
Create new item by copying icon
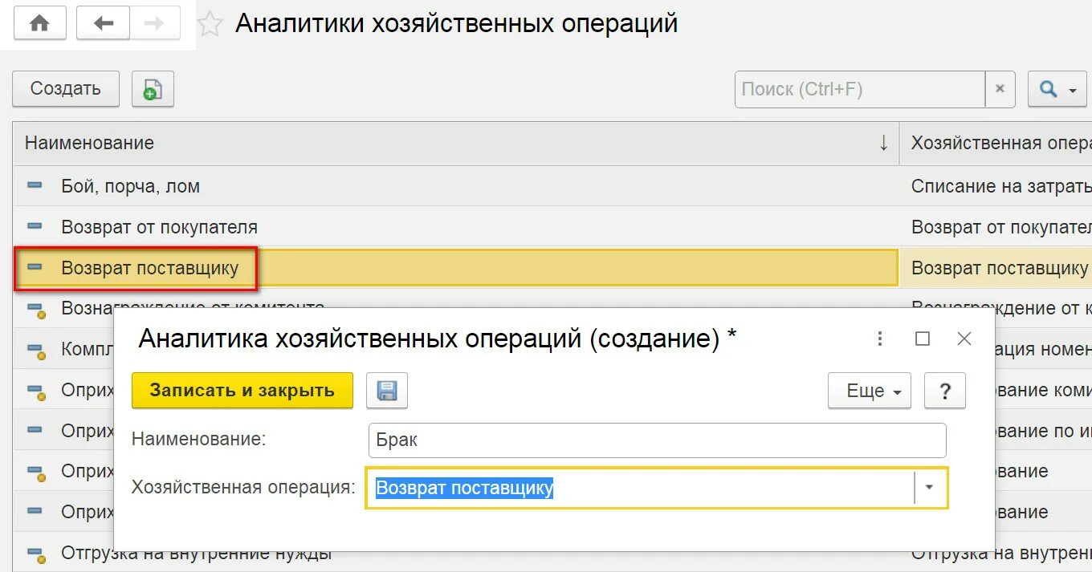coord(153,89)
